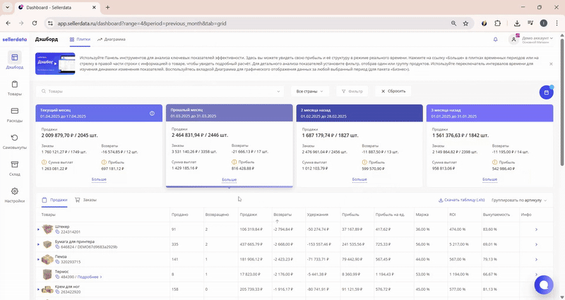The height and width of the screenshot is (300, 565).
Task: Click Больше link in Прошлый месяц card
Action: (229, 180)
